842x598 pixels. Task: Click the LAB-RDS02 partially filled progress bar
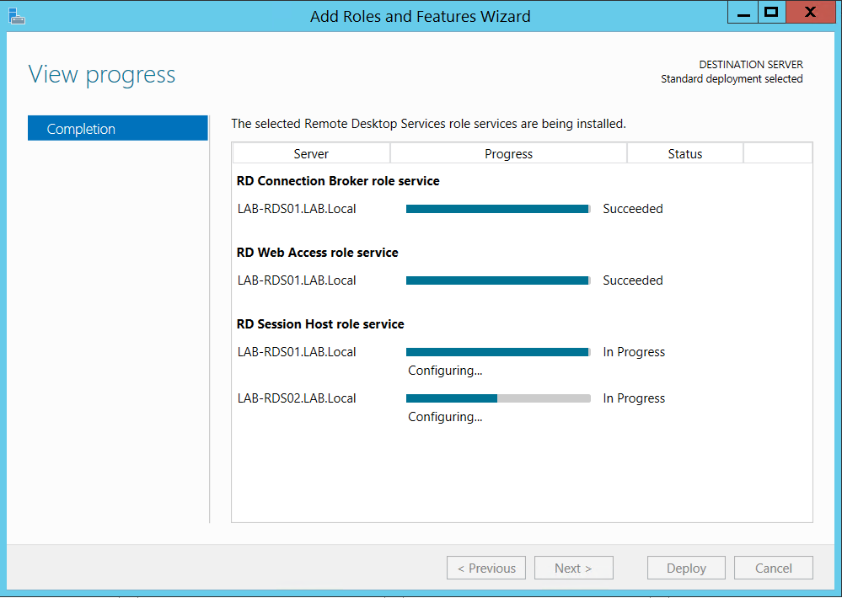click(497, 398)
